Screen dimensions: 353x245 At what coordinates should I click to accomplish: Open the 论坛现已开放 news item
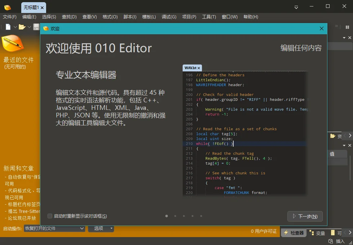(x=21, y=218)
